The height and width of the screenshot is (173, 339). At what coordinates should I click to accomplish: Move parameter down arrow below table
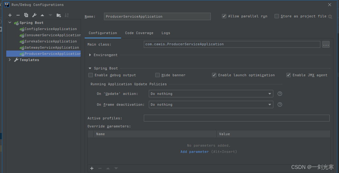(116, 168)
